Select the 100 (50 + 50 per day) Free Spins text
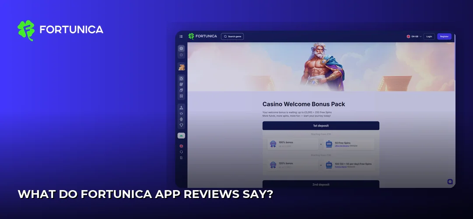 [353, 164]
